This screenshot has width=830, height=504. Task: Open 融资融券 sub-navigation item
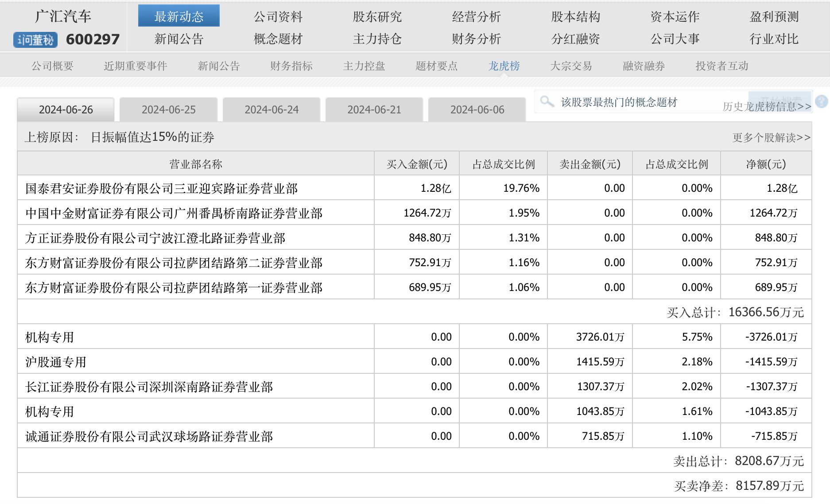(644, 66)
